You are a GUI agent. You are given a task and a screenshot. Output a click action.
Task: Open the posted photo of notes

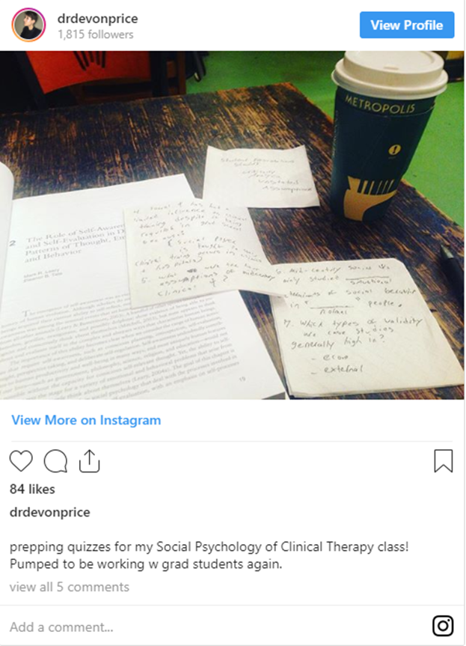[232, 225]
